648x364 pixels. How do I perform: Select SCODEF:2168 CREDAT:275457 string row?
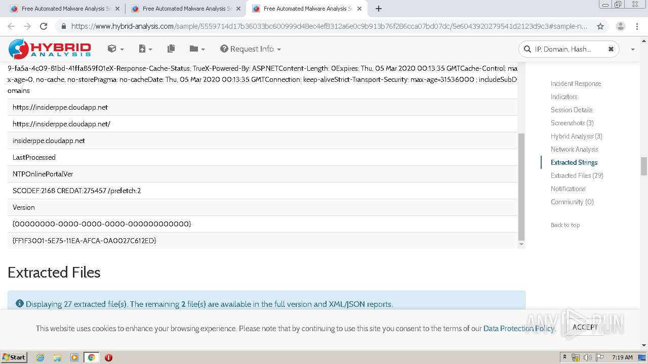pyautogui.click(x=263, y=191)
